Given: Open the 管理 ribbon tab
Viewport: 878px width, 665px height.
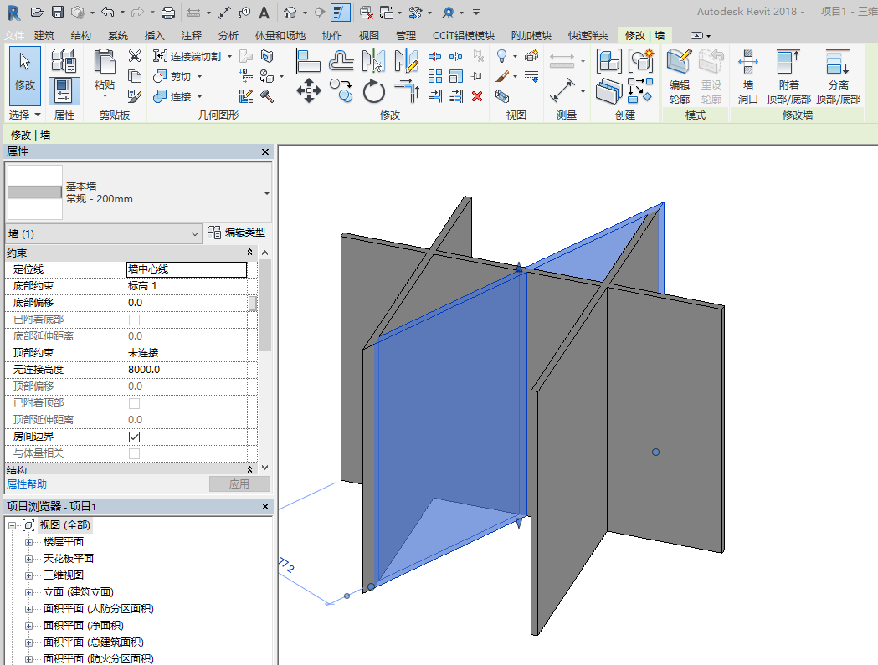Looking at the screenshot, I should [x=405, y=36].
